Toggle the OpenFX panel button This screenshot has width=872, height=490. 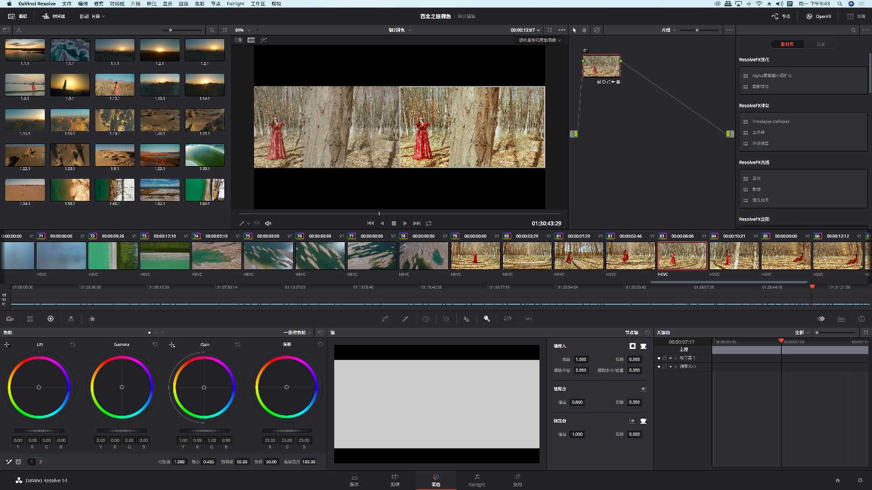(819, 16)
